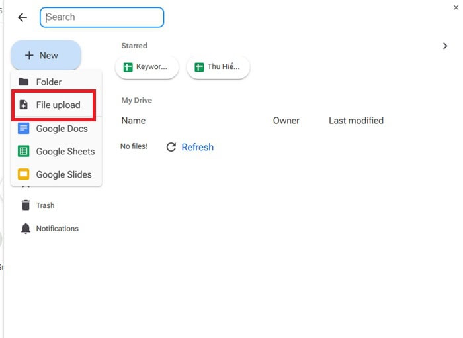Viewport: 463px width, 338px height.
Task: Click the Notifications bell icon
Action: 26,228
